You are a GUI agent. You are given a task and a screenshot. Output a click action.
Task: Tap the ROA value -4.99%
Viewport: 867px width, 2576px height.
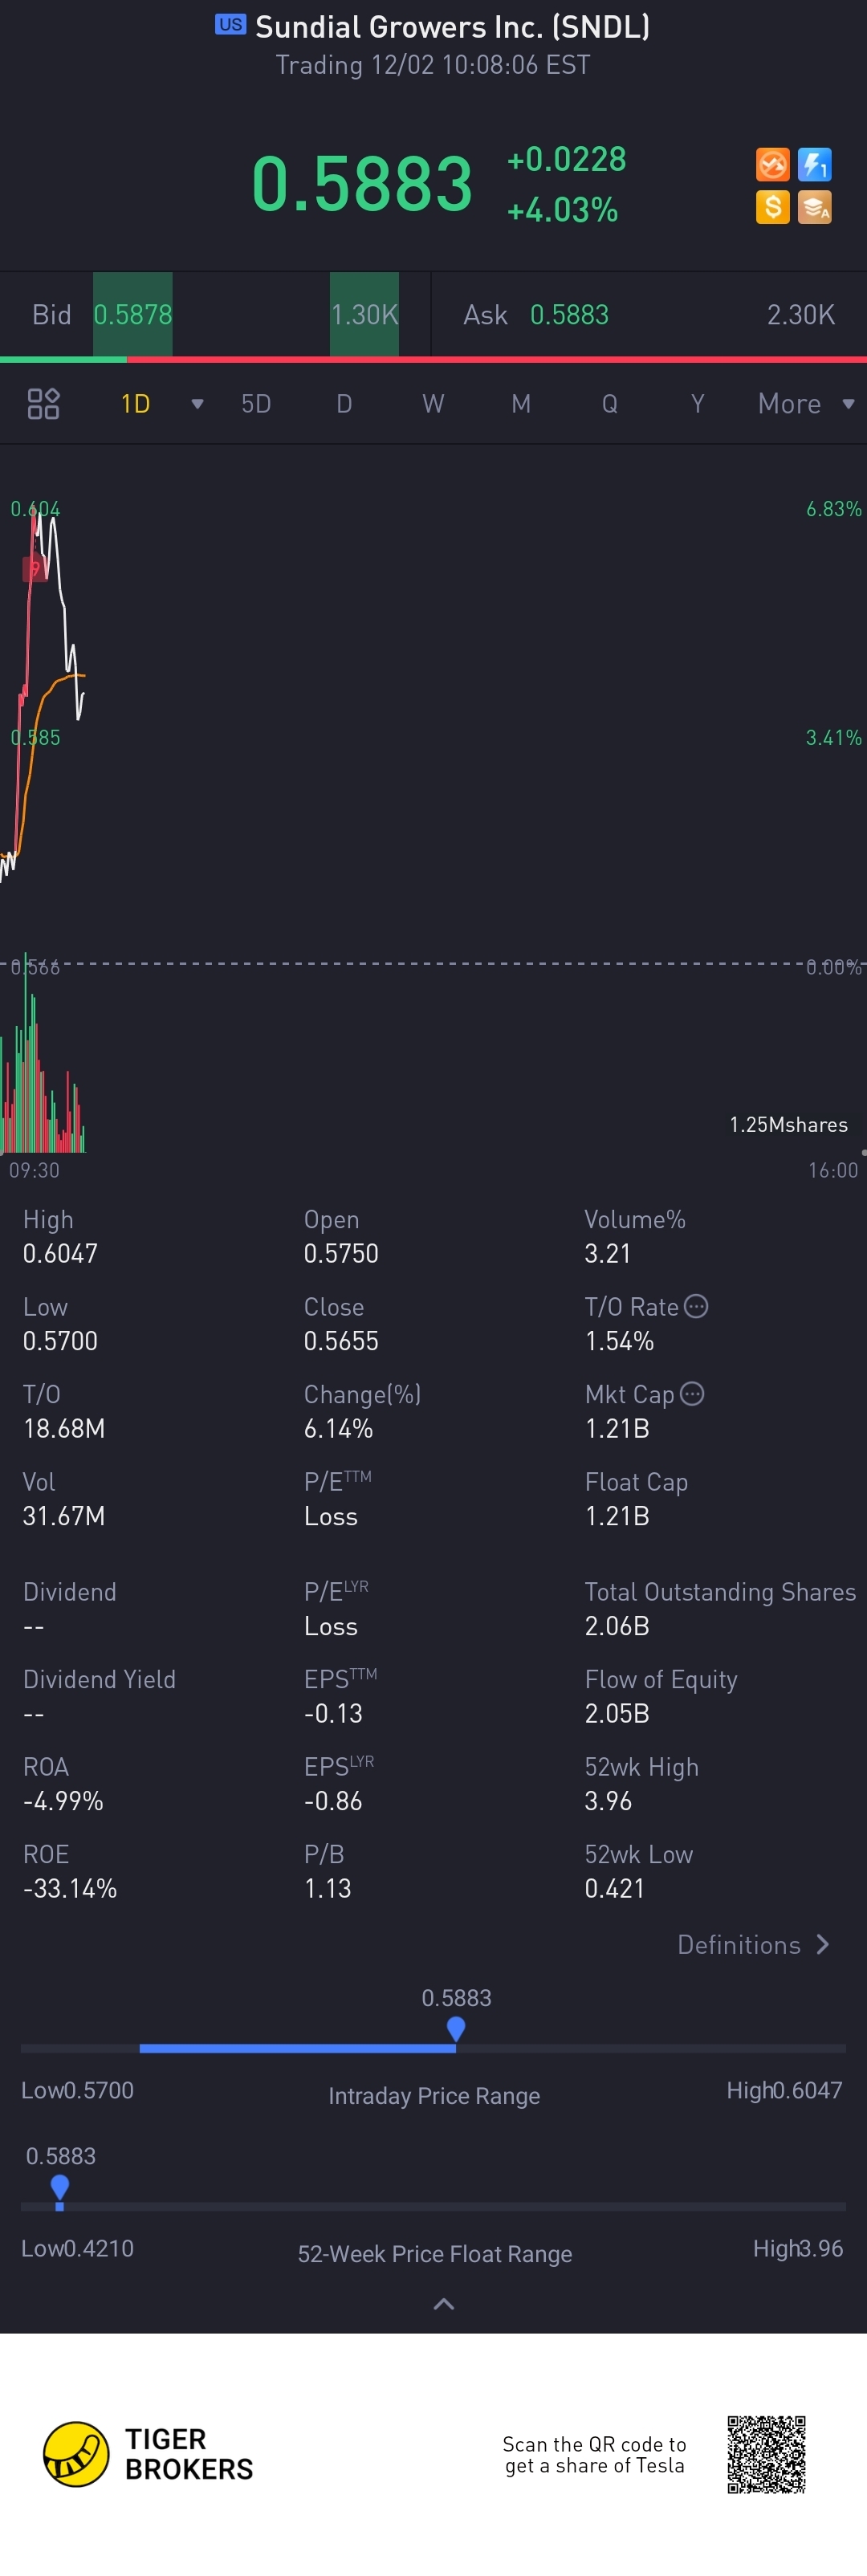[63, 1801]
